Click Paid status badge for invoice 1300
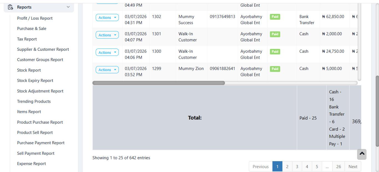379x172 pixels. coord(275,52)
